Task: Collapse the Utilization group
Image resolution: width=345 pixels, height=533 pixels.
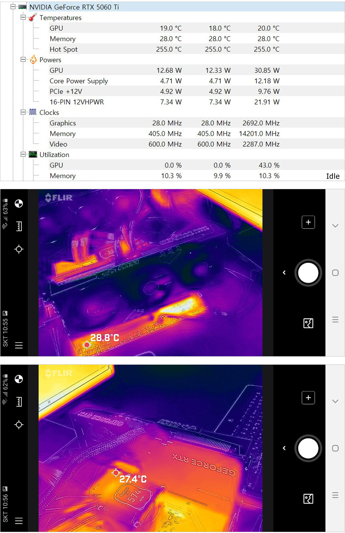Action: (x=23, y=155)
